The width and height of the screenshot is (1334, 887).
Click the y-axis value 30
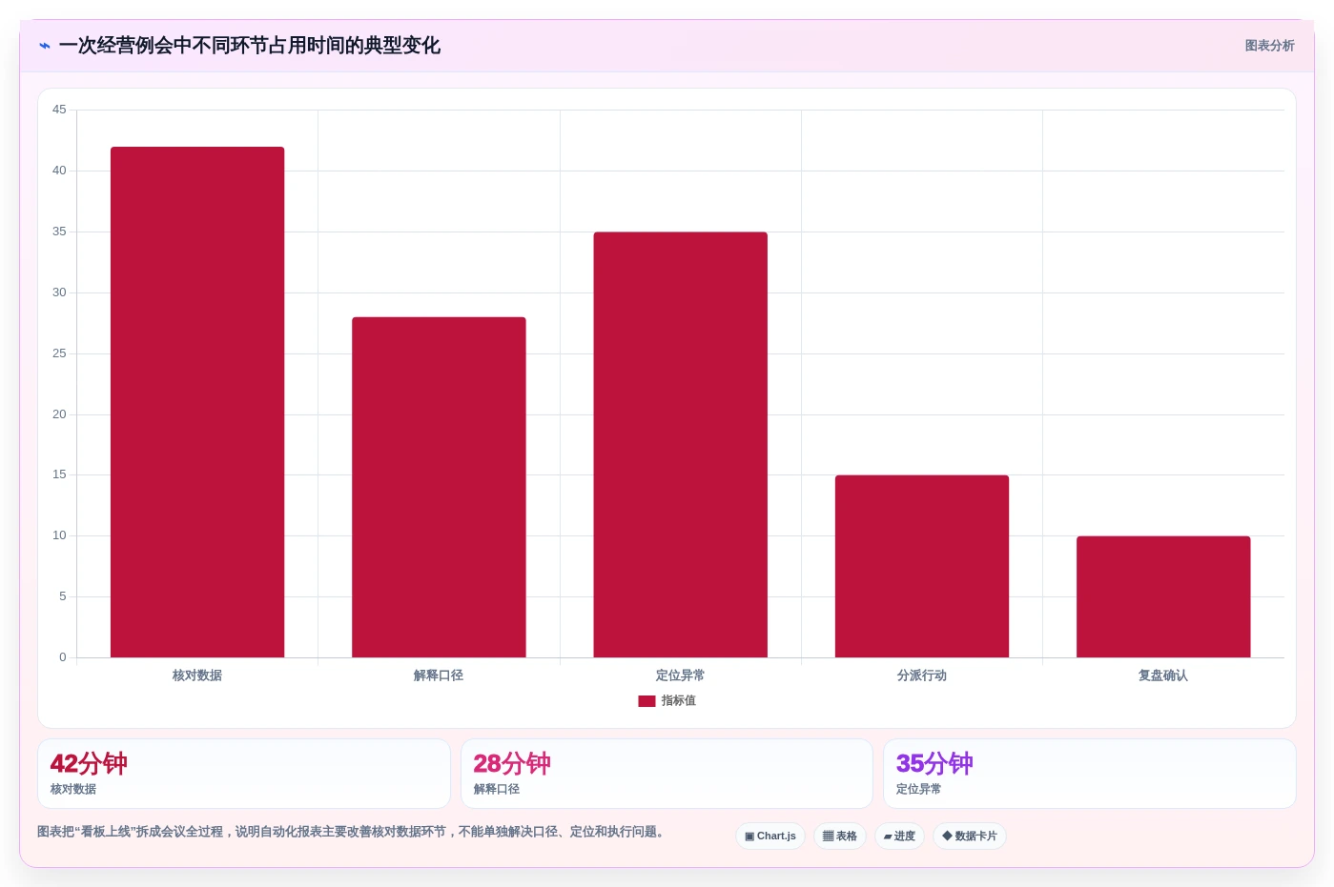click(59, 292)
